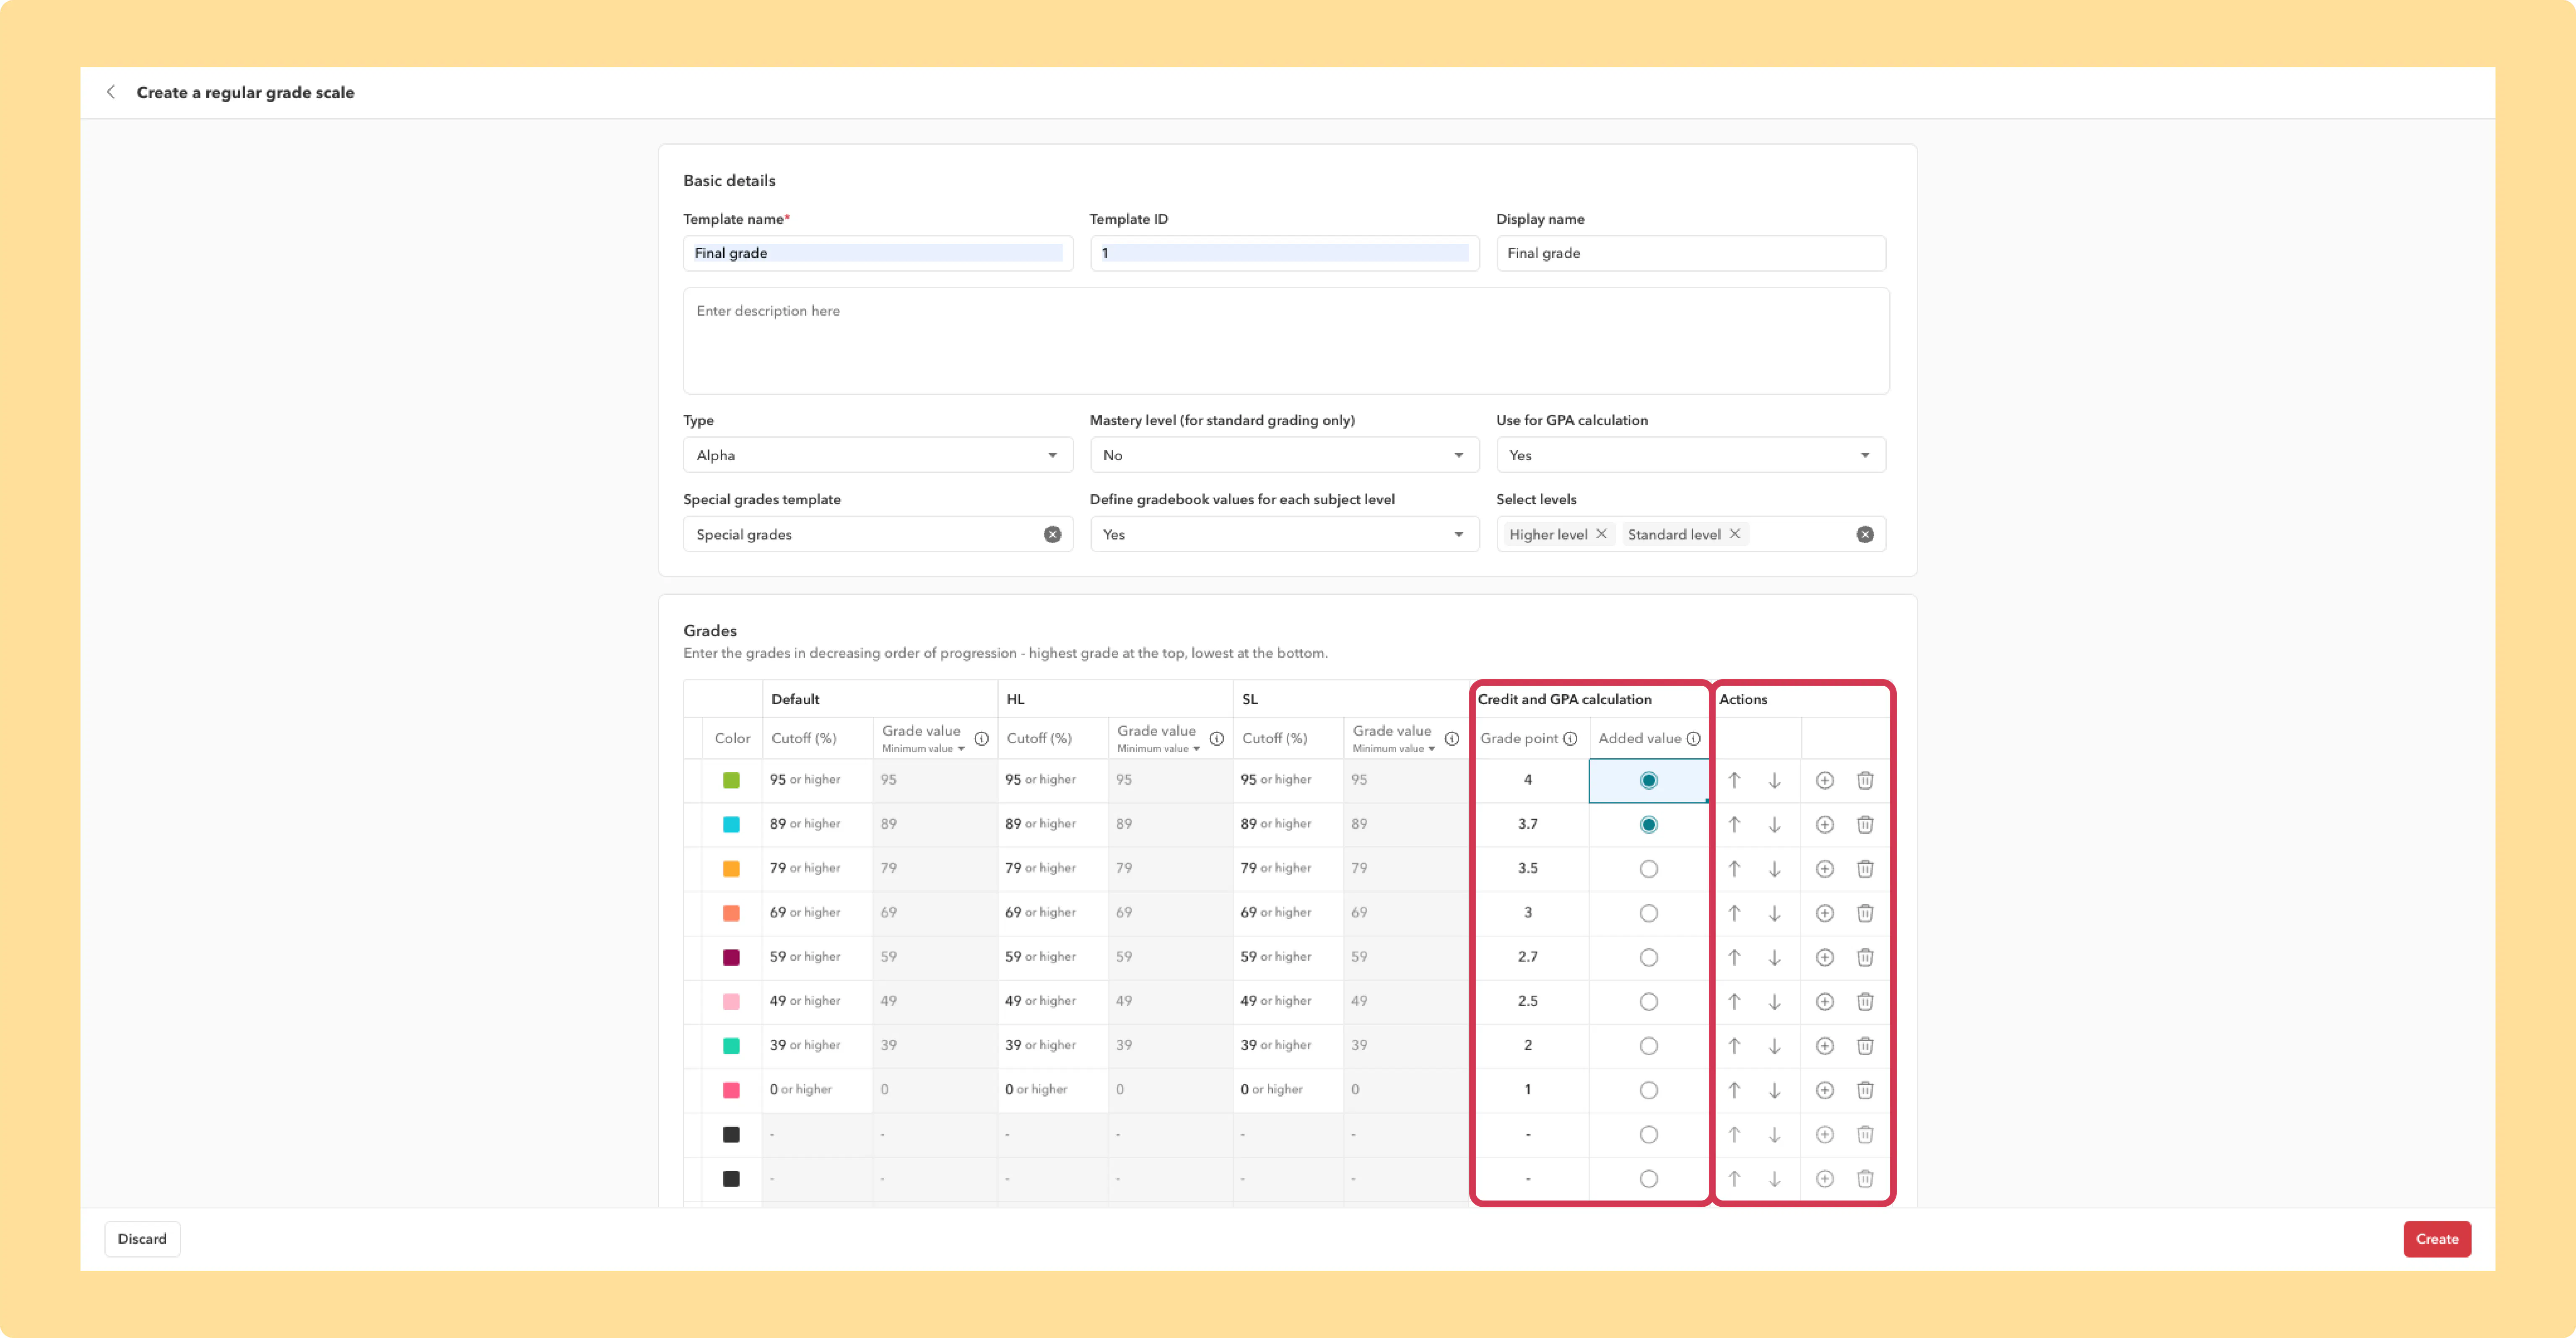Image resolution: width=2576 pixels, height=1338 pixels.
Task: Show info for Default Grade value column
Action: pos(981,739)
